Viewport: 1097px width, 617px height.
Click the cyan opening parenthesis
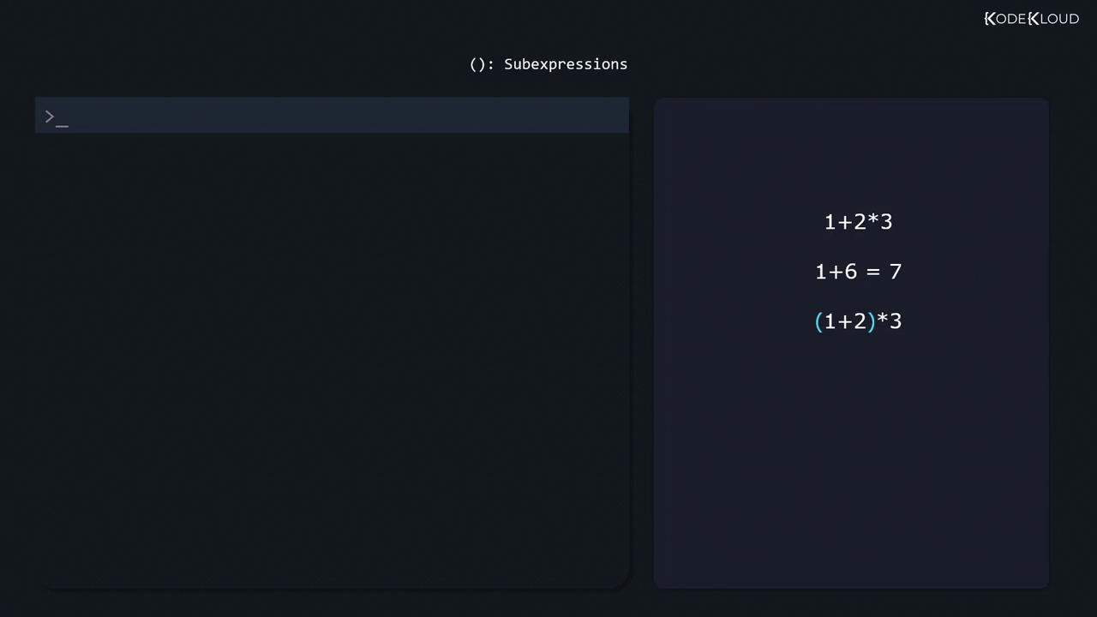click(818, 321)
